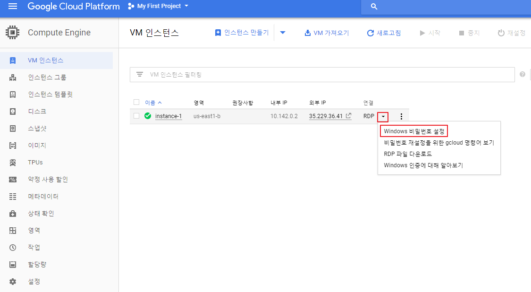The width and height of the screenshot is (531, 292).
Task: Click the 새로고침 refresh button
Action: [384, 33]
